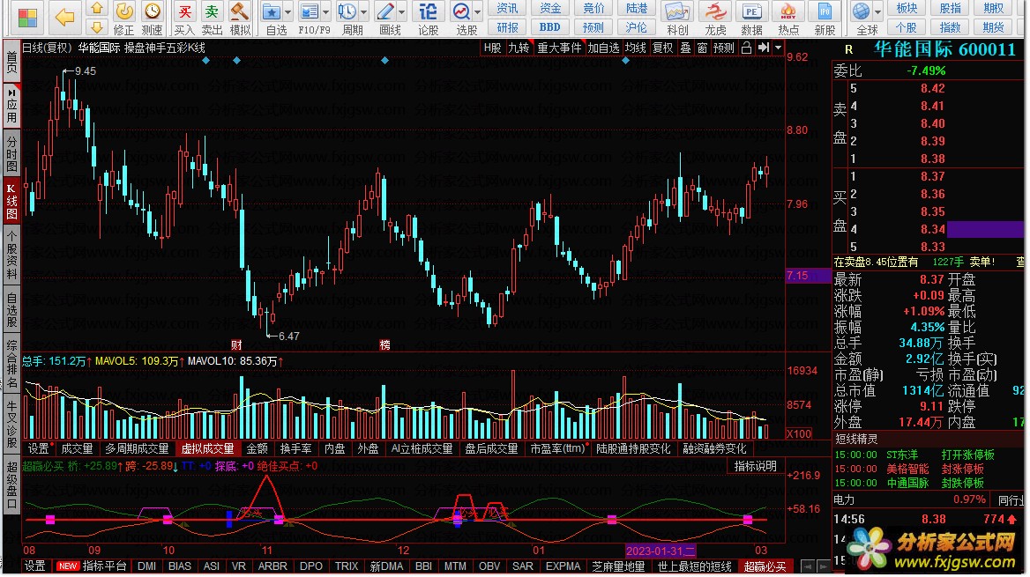Expand the 全球 dropdown arrow
Screen dimensions: 1030x577
[x=877, y=11]
